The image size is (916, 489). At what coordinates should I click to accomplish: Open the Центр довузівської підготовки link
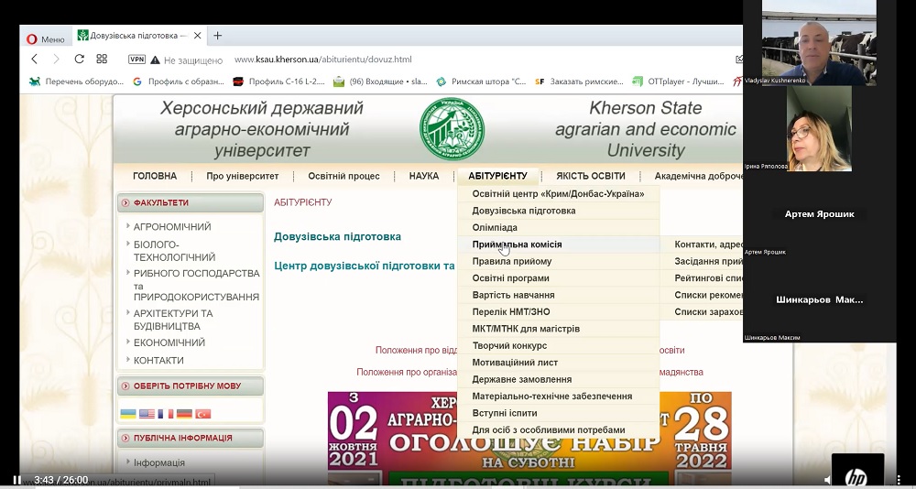coord(364,266)
